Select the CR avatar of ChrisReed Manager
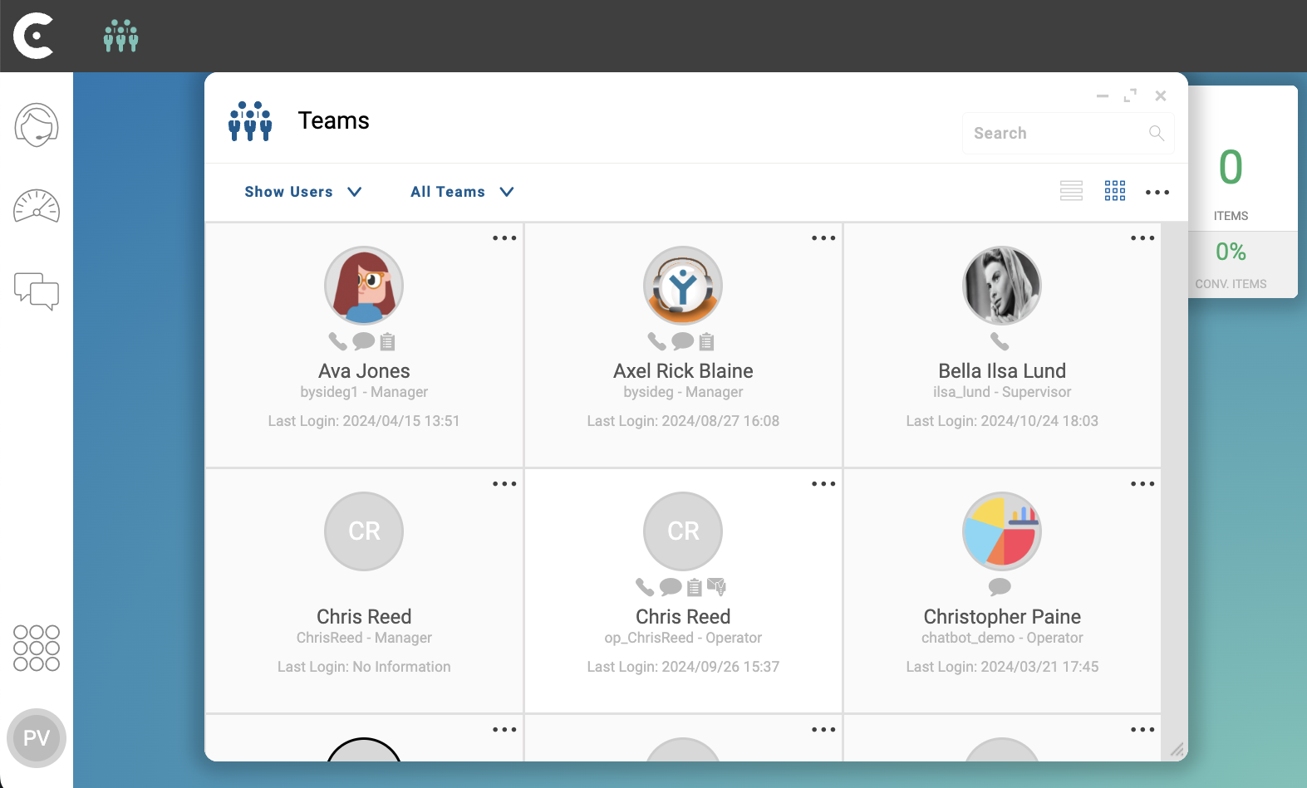The height and width of the screenshot is (788, 1307). tap(364, 531)
